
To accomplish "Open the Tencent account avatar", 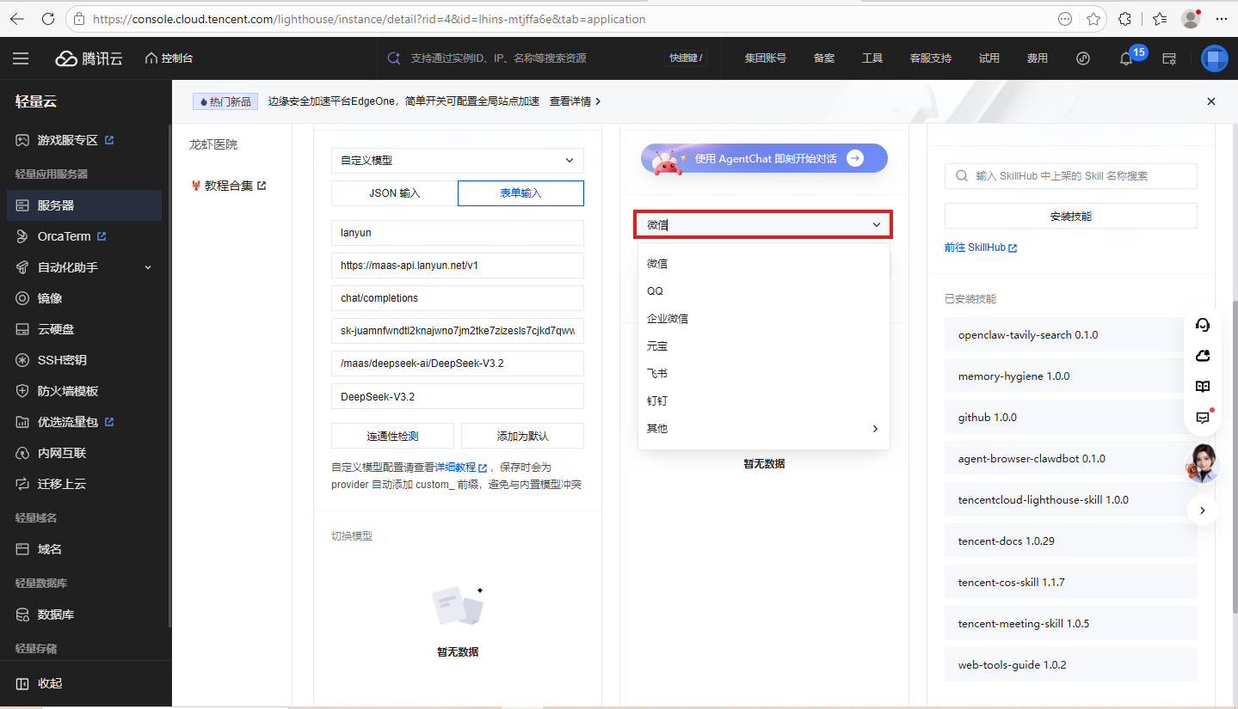I will pyautogui.click(x=1215, y=58).
